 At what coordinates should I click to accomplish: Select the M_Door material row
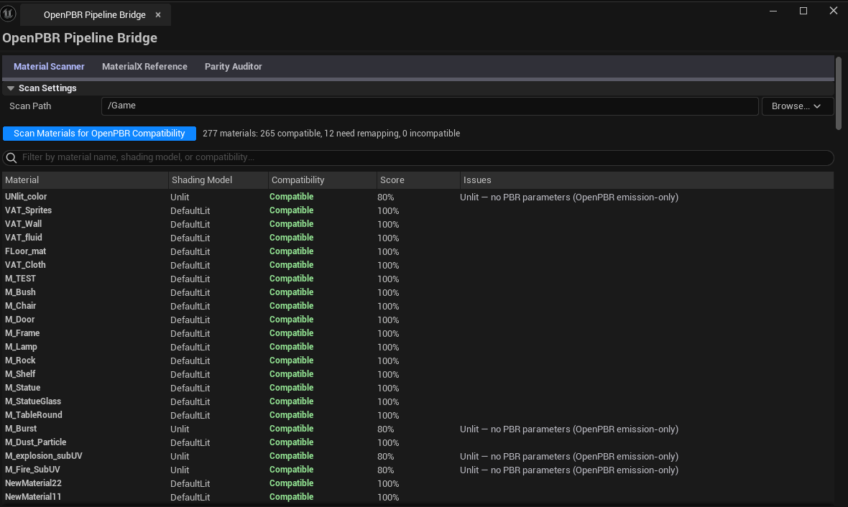point(418,320)
